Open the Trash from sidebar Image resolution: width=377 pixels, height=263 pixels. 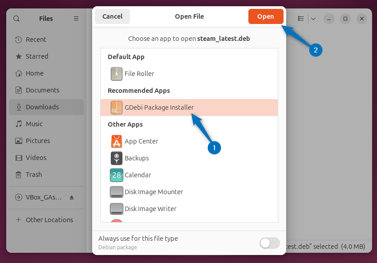[x=34, y=175]
